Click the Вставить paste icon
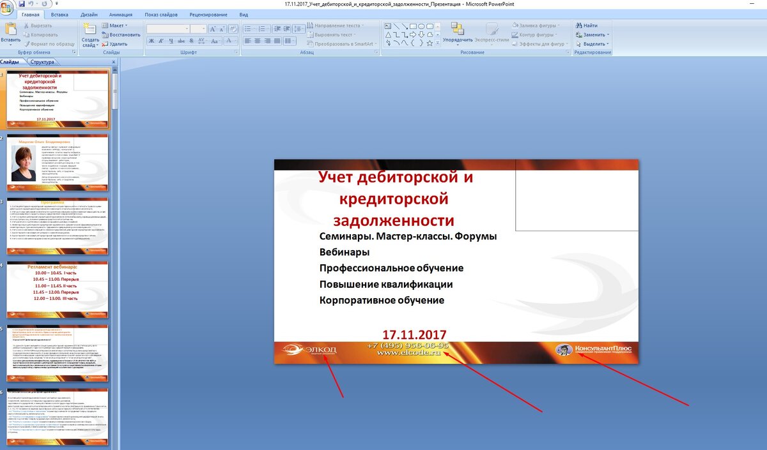The image size is (767, 450). [x=10, y=29]
